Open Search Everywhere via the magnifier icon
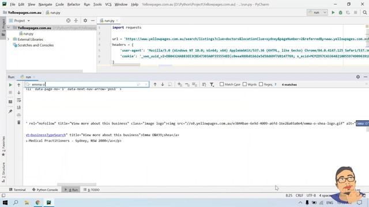This screenshot has width=369, height=207. coord(364,13)
